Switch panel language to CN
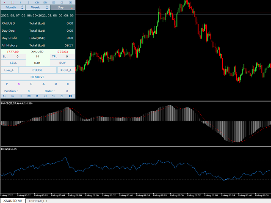 (37, 3)
